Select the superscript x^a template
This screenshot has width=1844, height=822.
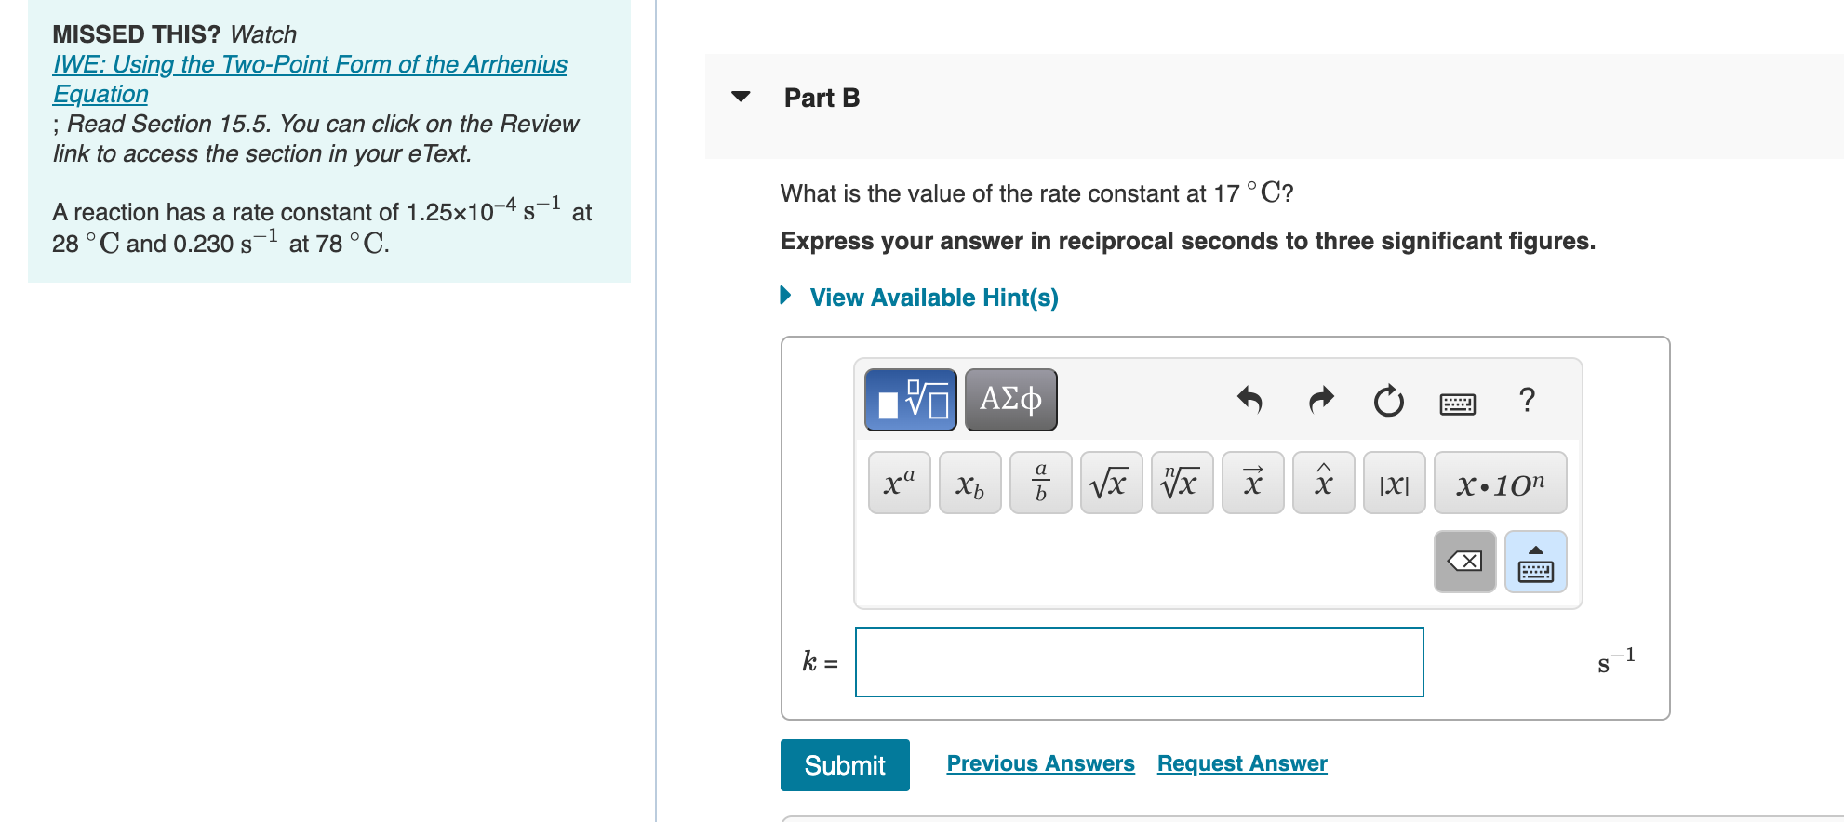point(897,483)
